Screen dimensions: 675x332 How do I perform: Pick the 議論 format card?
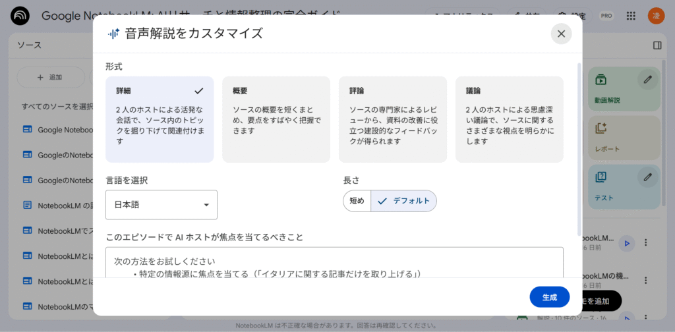(x=509, y=119)
